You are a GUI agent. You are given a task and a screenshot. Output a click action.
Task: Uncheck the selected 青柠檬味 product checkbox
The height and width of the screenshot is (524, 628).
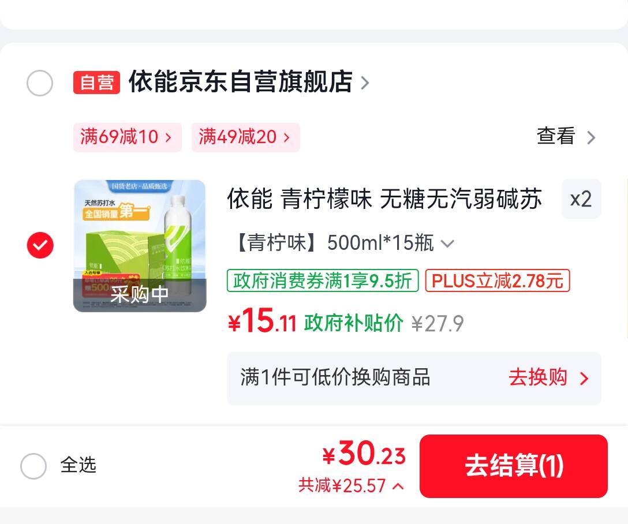tap(40, 245)
